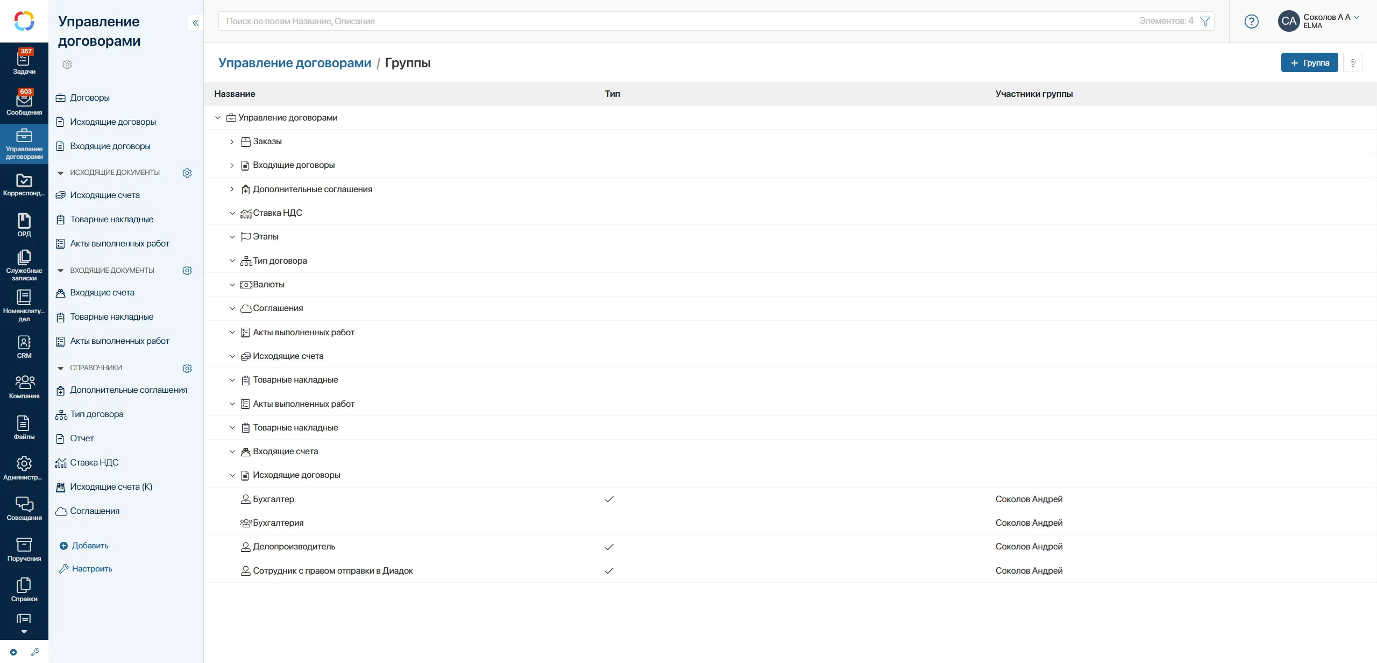
Task: Expand the Заказы tree node
Action: point(232,142)
